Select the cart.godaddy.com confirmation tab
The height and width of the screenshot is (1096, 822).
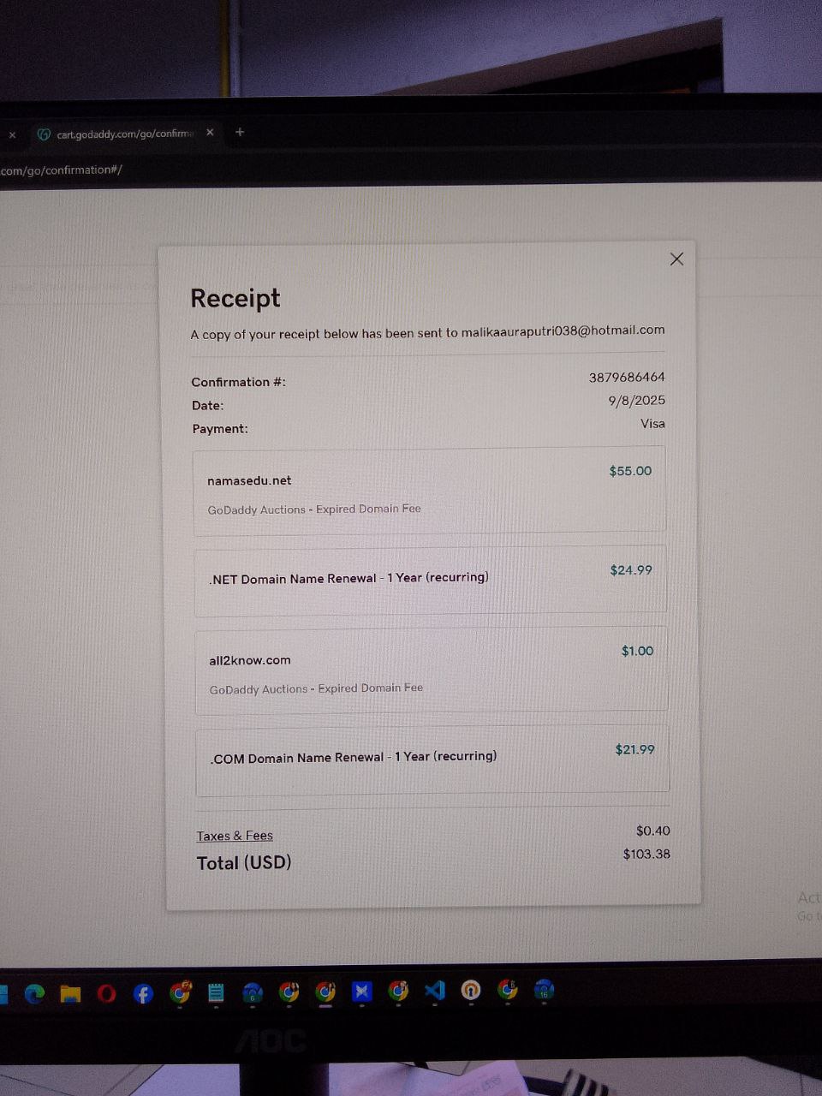[120, 134]
